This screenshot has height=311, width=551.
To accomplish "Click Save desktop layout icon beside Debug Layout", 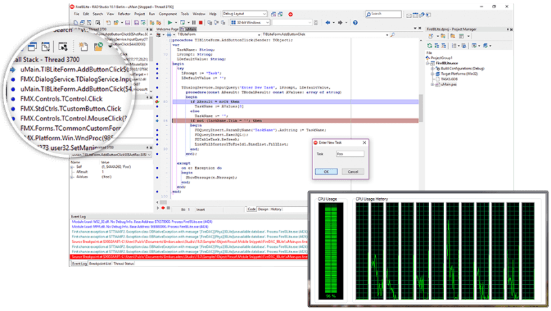I will click(x=273, y=14).
